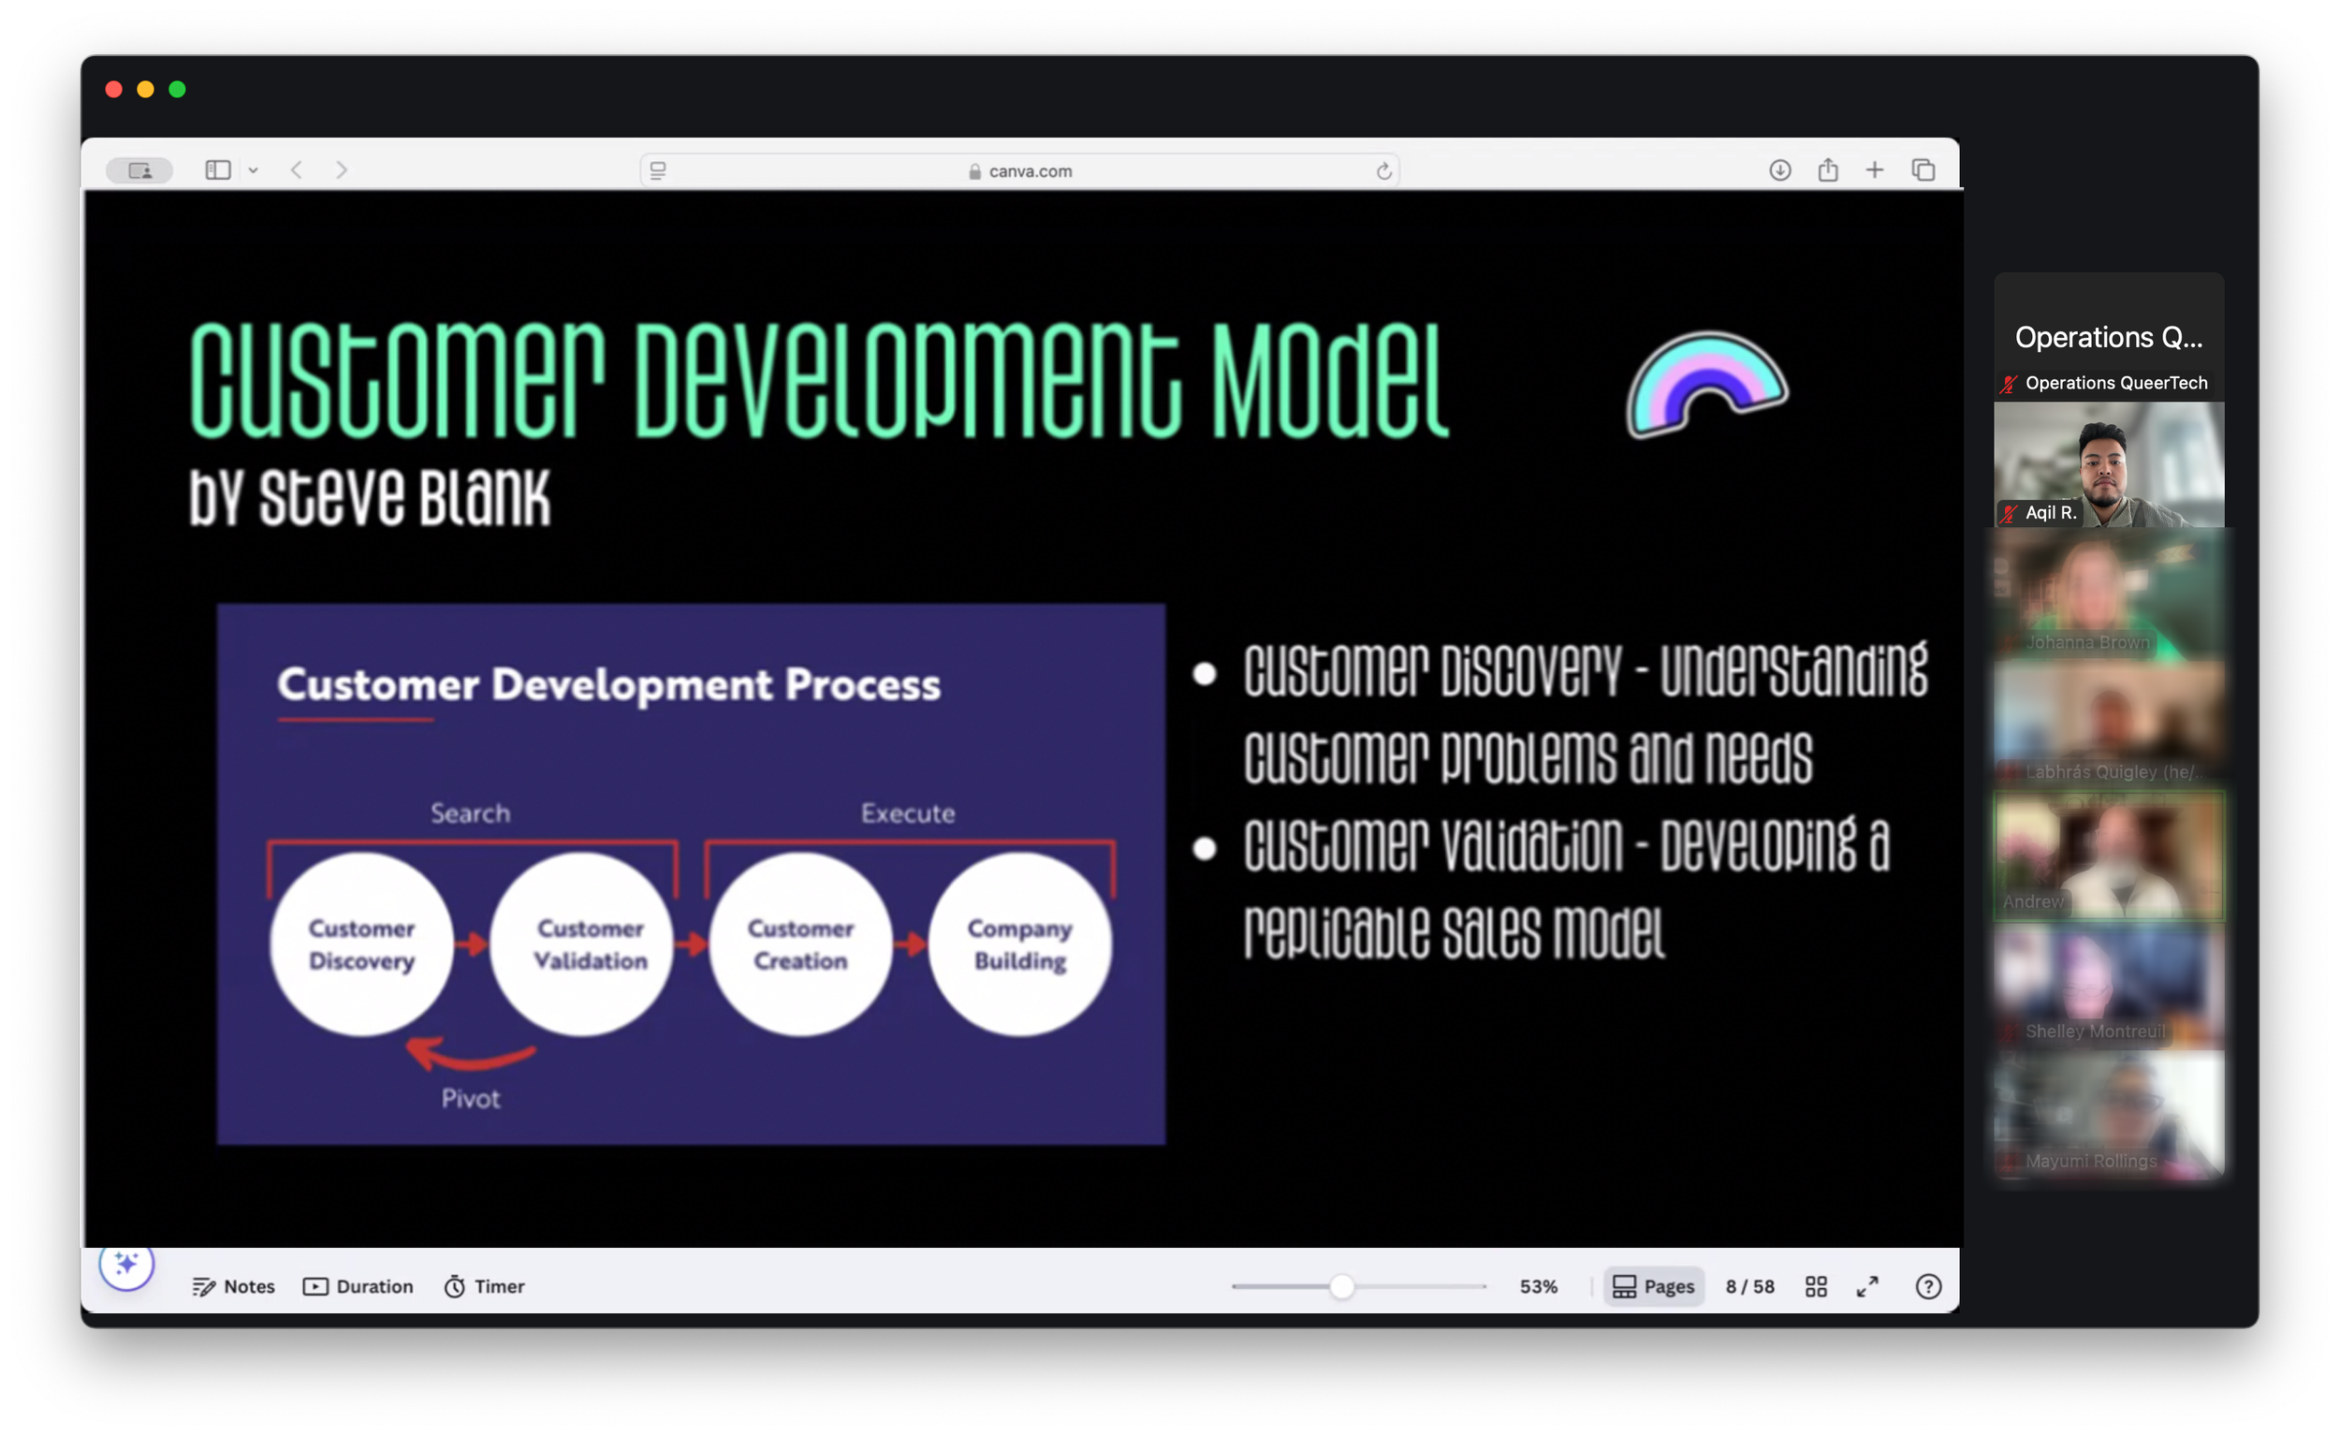Open a new browser tab
The image size is (2340, 1435).
coord(1874,170)
